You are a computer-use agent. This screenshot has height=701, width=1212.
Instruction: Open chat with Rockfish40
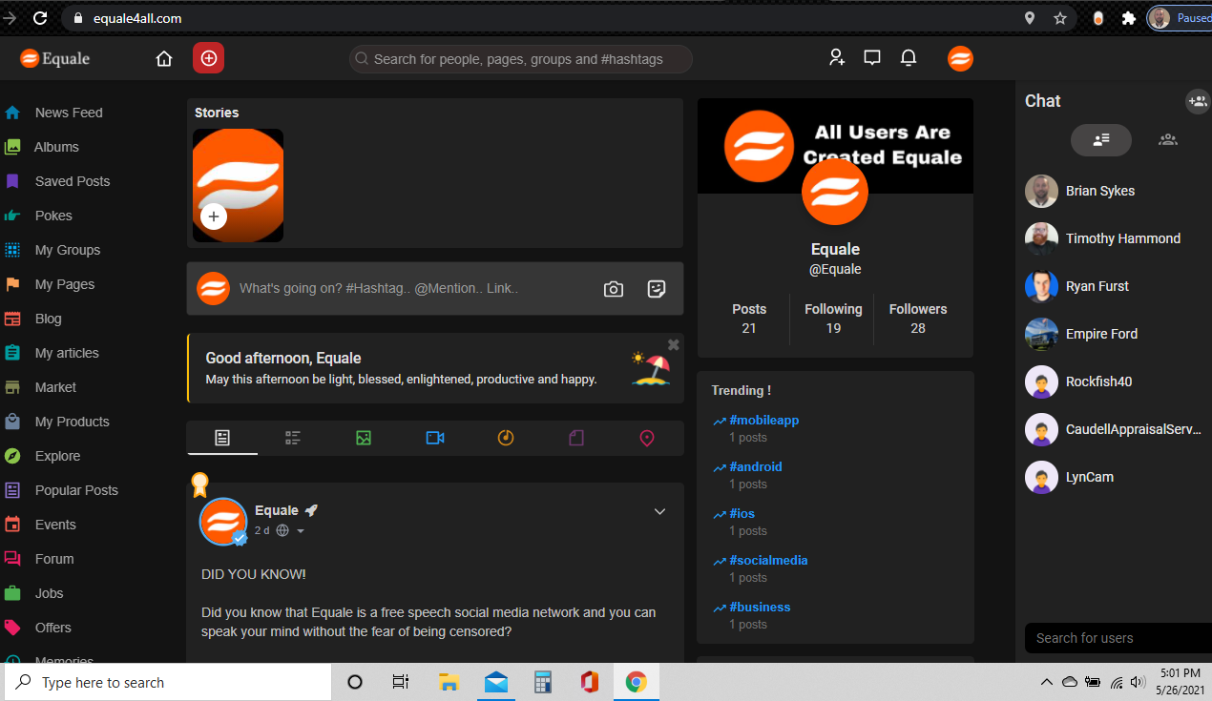[1100, 381]
